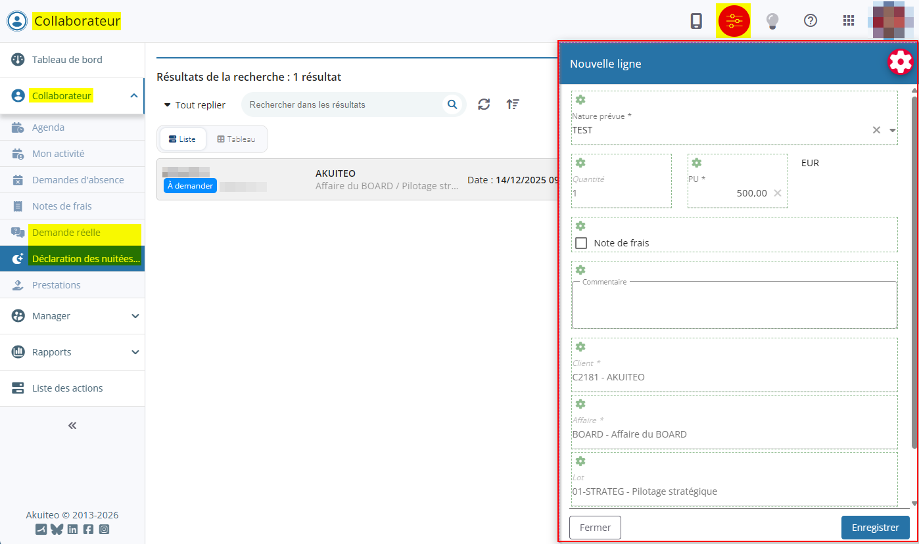The image size is (919, 544).
Task: Click the refresh results icon
Action: (484, 104)
